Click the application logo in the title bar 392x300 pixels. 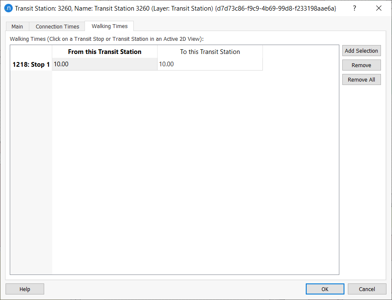[x=9, y=8]
